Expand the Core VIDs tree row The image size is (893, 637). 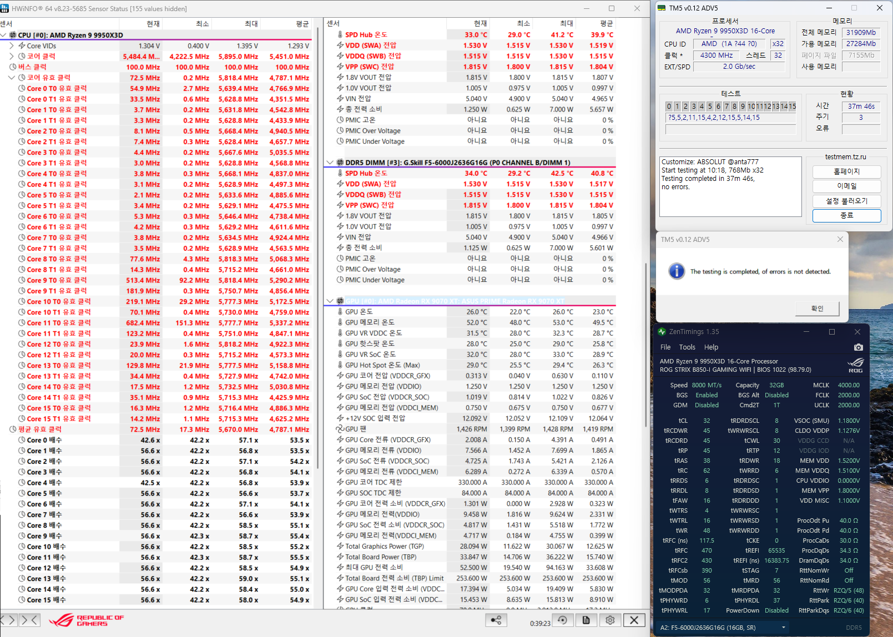(12, 46)
